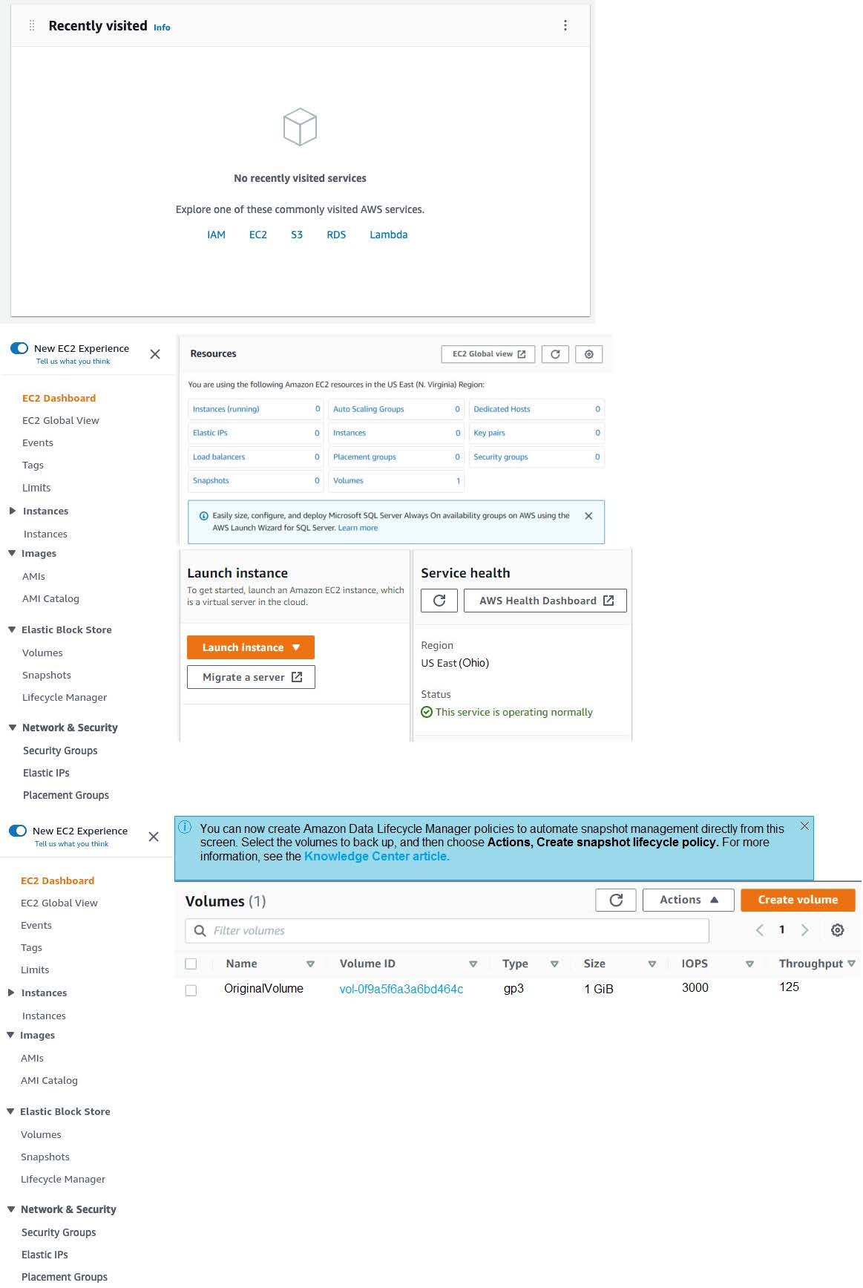863x1288 pixels.
Task: Click the Migrate a server button
Action: [251, 677]
